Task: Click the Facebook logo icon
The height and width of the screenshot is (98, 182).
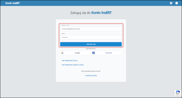Action: [94, 53]
